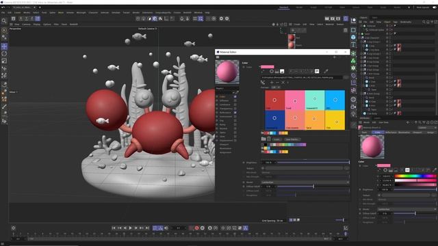The width and height of the screenshot is (438, 246).
Task: Switch to Reflectance tab in Attributes panel
Action: click(391, 132)
